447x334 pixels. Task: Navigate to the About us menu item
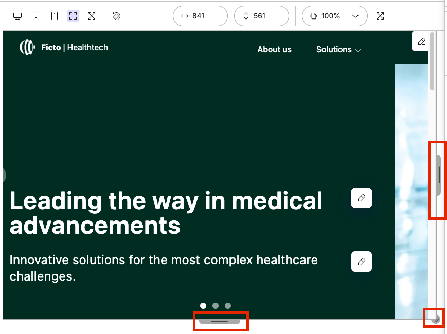(x=274, y=49)
